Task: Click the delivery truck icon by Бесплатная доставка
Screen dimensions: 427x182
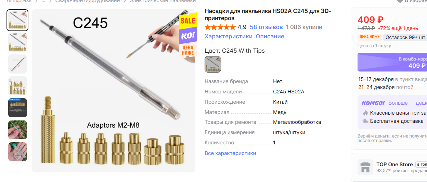Action: [x=365, y=121]
